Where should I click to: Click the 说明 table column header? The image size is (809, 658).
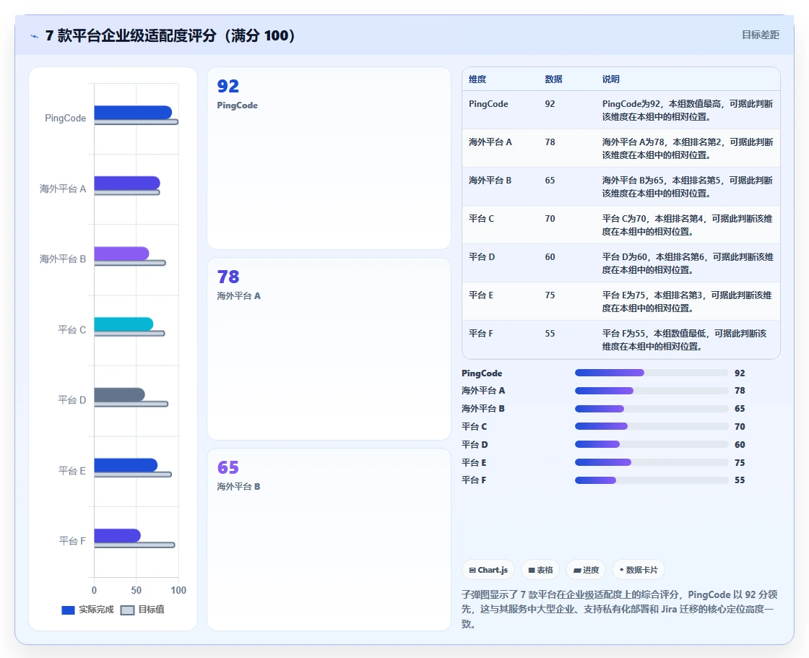tap(611, 79)
